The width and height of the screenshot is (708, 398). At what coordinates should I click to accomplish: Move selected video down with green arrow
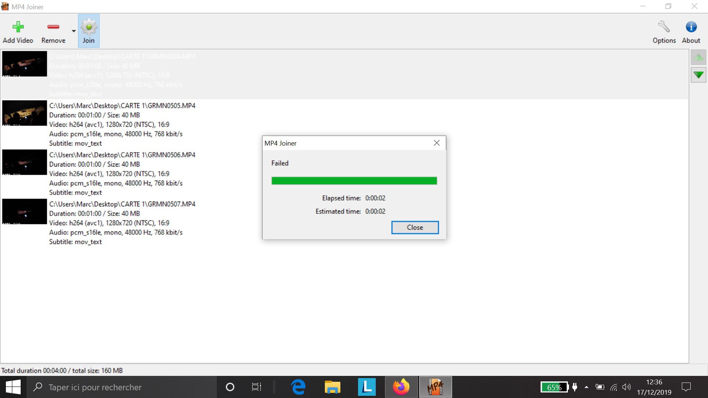pyautogui.click(x=698, y=75)
